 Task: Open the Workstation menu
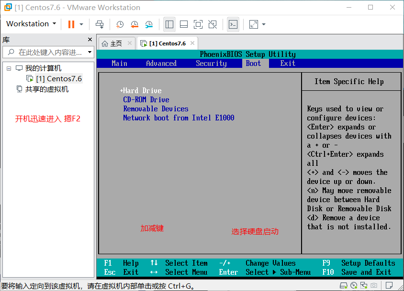[31, 24]
